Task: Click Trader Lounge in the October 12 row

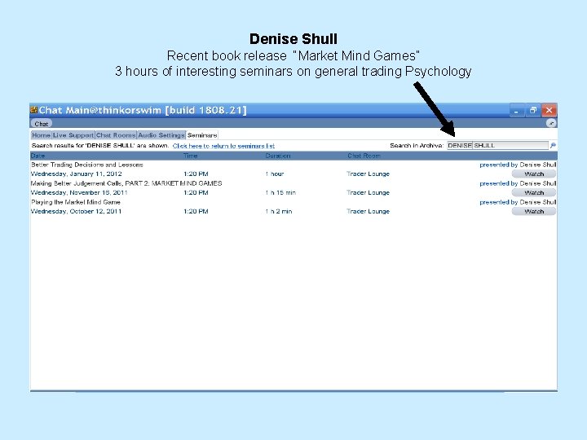Action: 368,211
